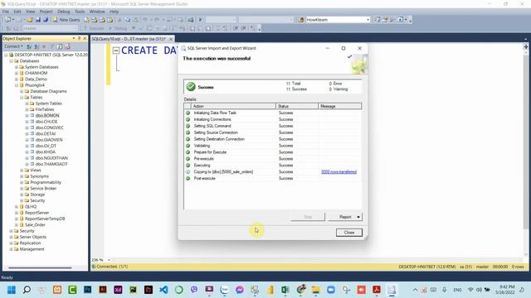The width and height of the screenshot is (531, 298).
Task: Click the Status column header in Details
Action: 297,106
